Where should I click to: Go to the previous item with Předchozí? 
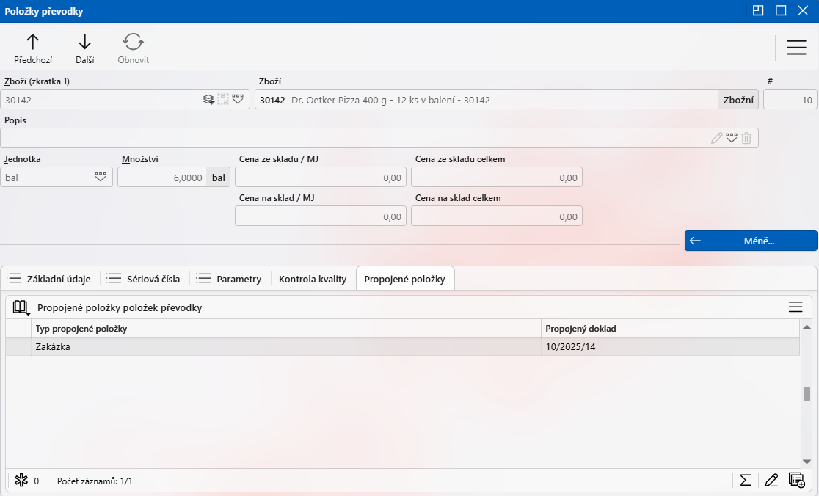coord(33,49)
